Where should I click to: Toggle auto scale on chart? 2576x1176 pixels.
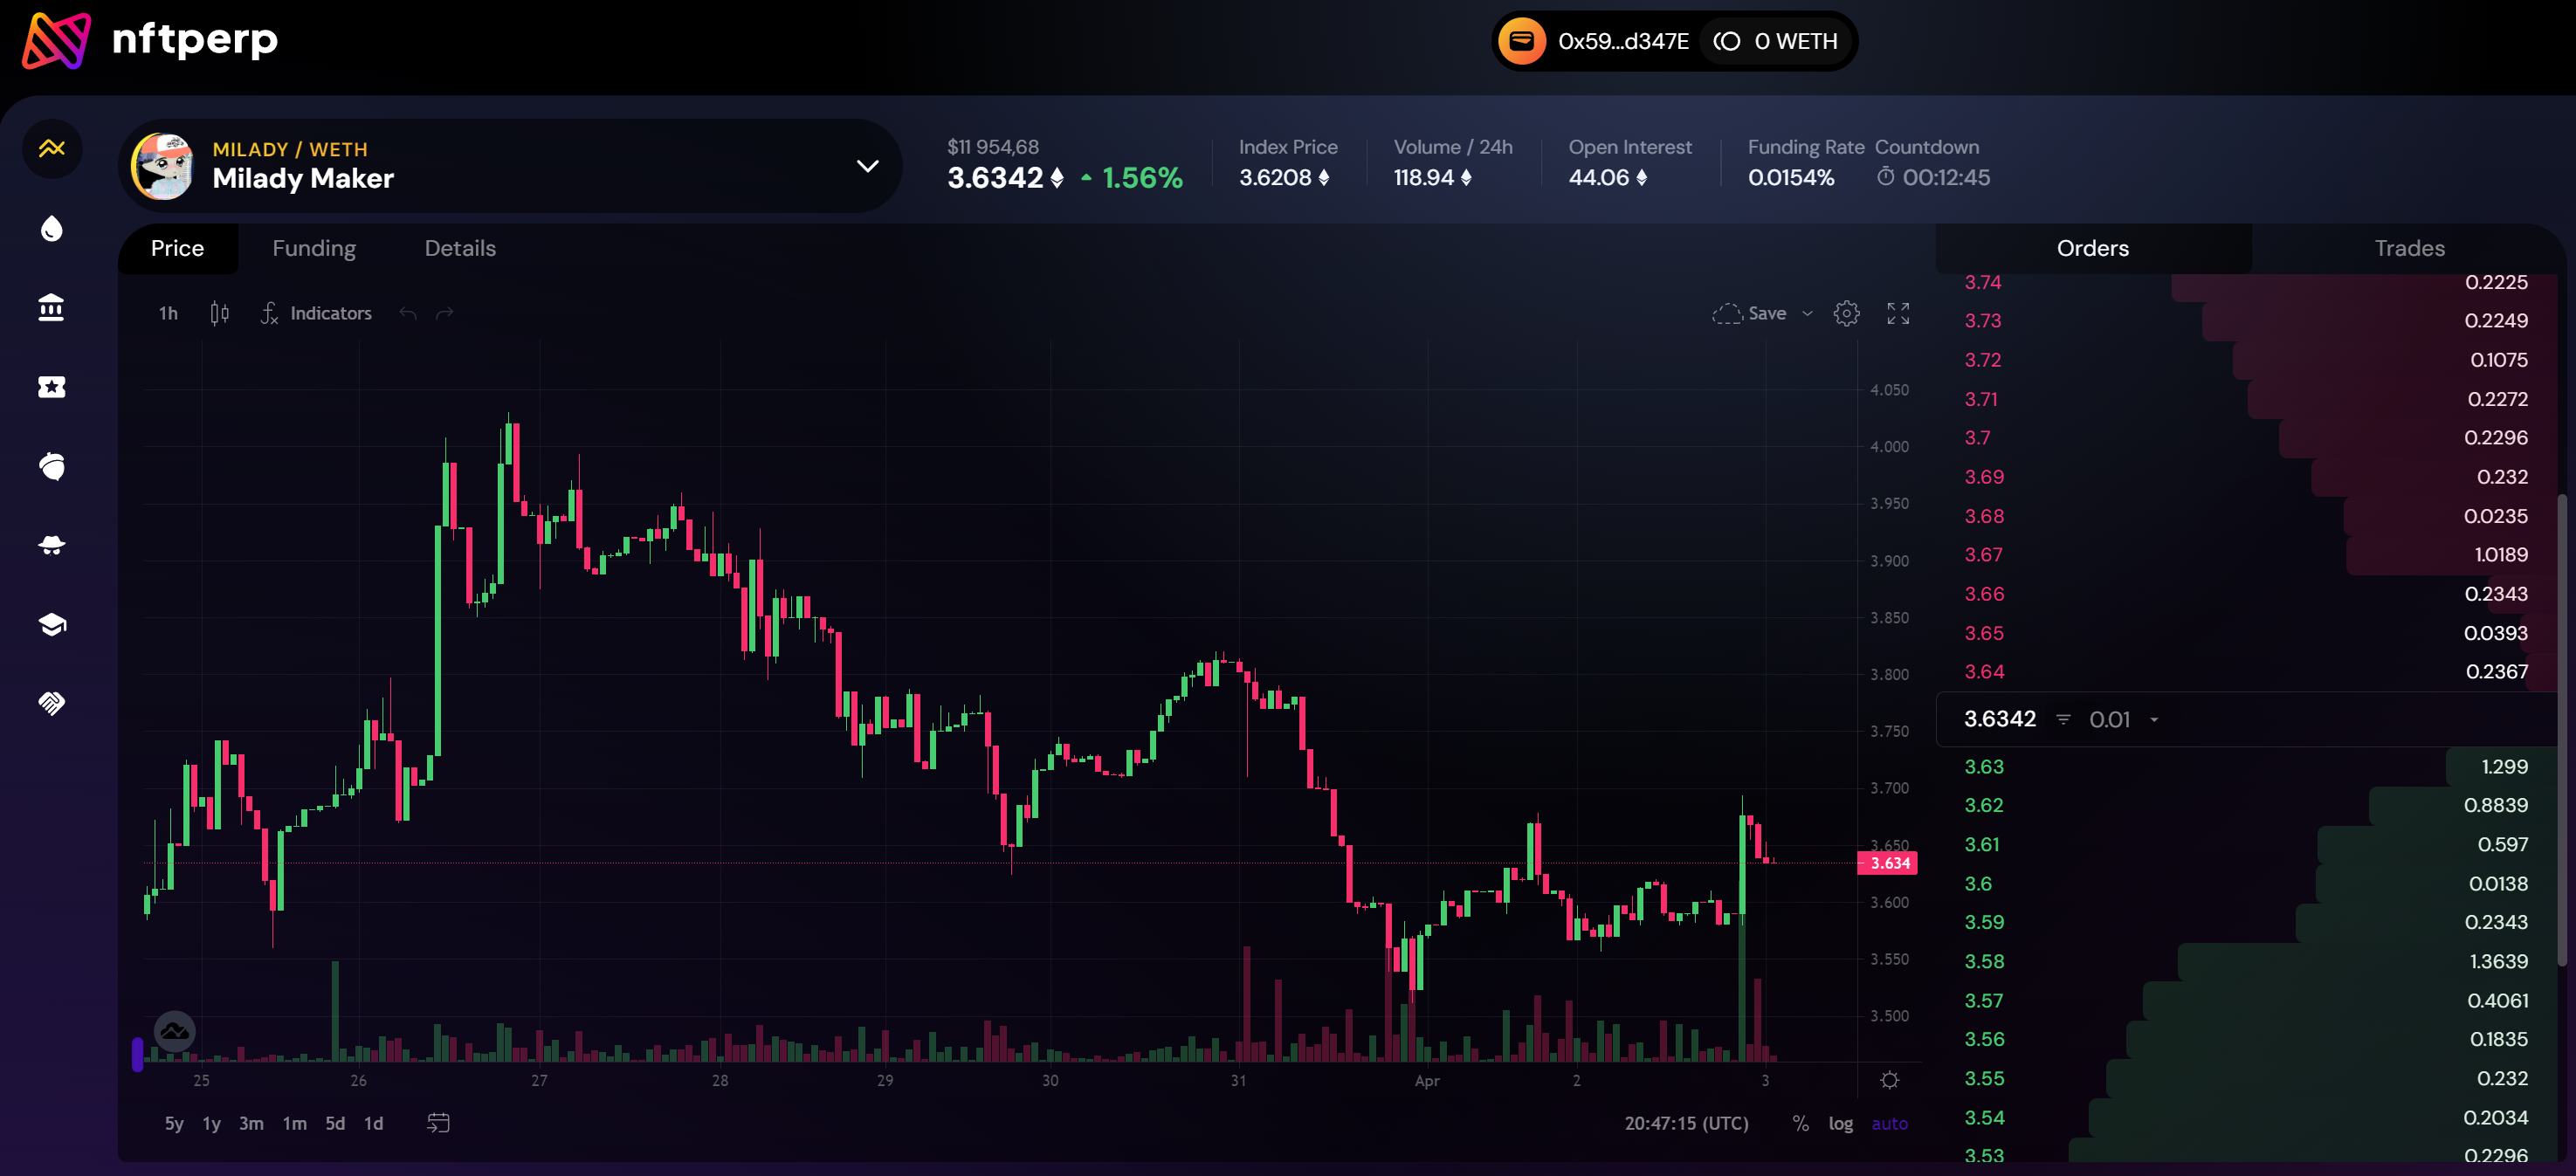(x=1889, y=1123)
